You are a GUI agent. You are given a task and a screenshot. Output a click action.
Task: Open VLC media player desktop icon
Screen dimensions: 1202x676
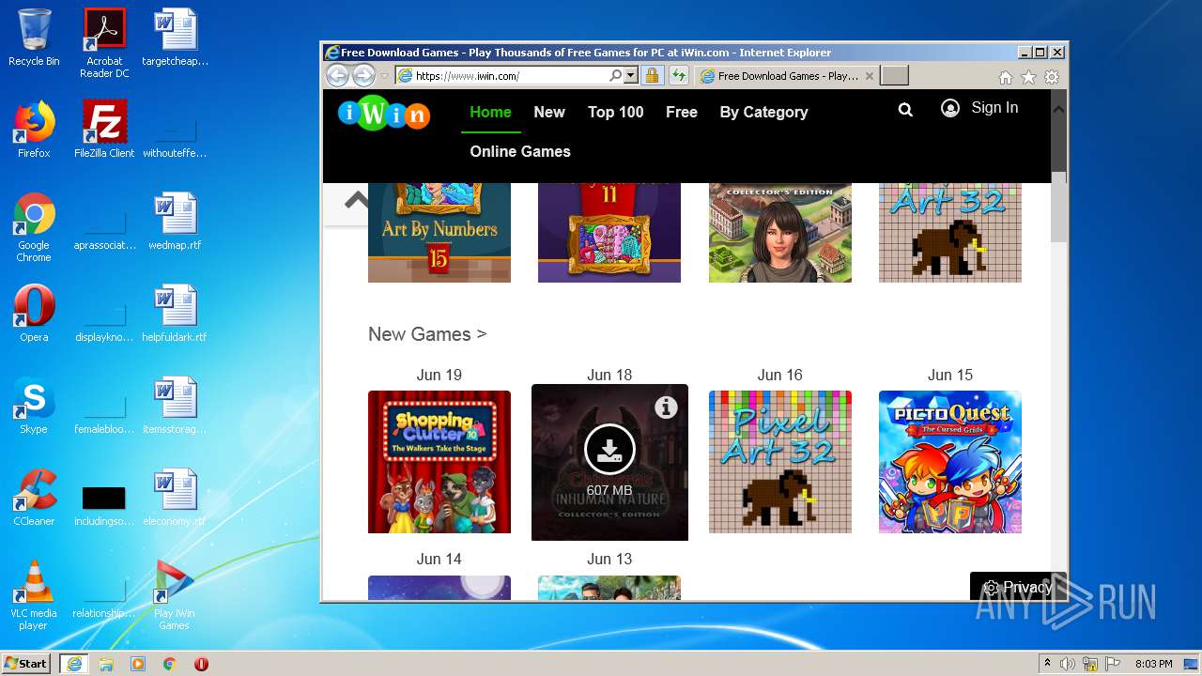coord(34,596)
